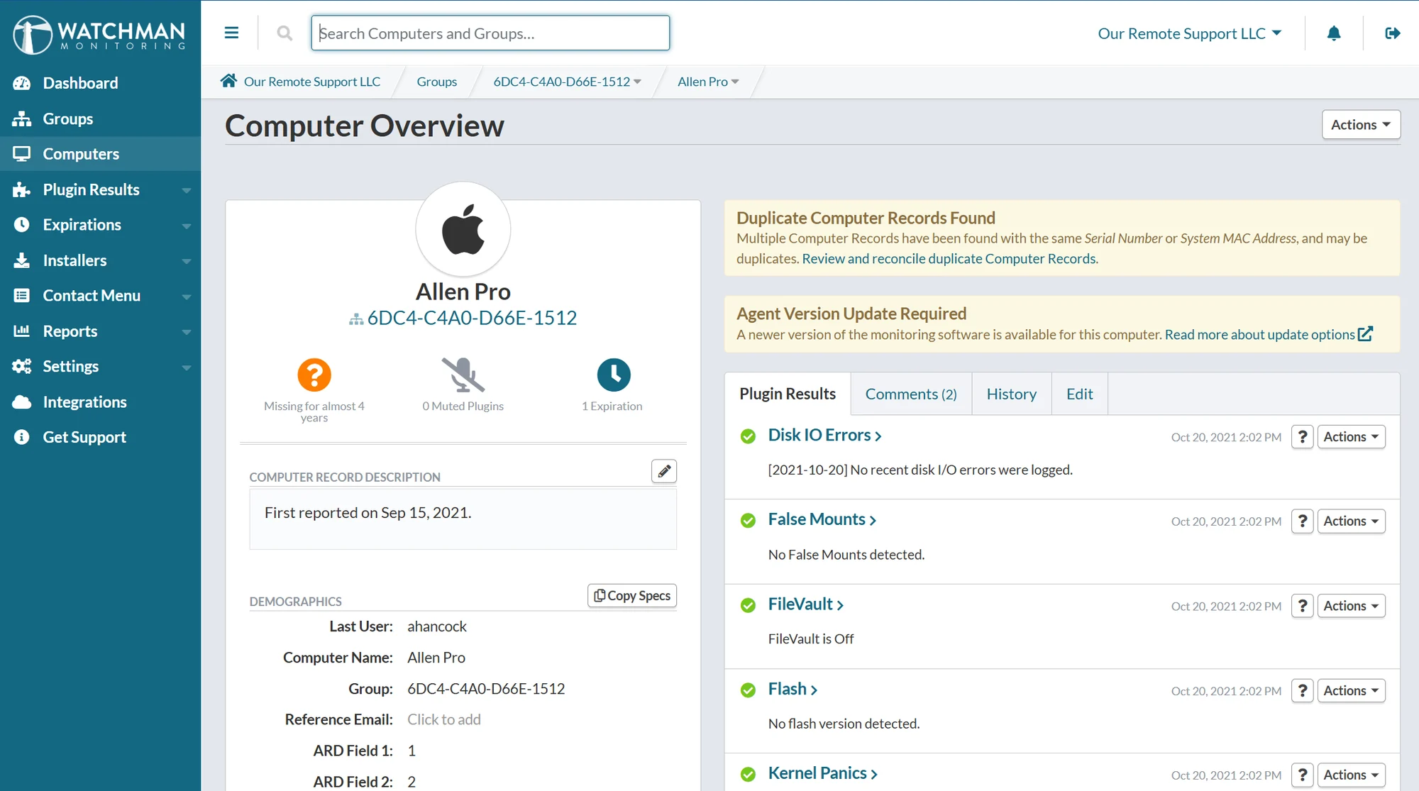
Task: Open Actions dropdown for Kernel Panics
Action: click(1351, 775)
